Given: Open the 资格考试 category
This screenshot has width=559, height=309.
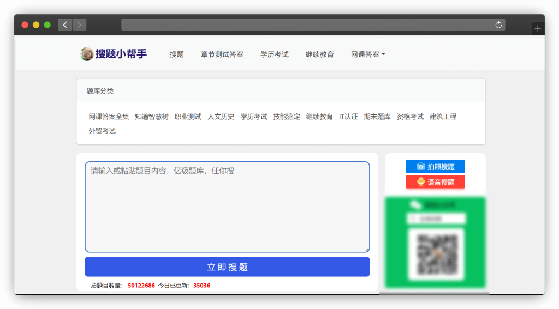Looking at the screenshot, I should click(x=410, y=117).
